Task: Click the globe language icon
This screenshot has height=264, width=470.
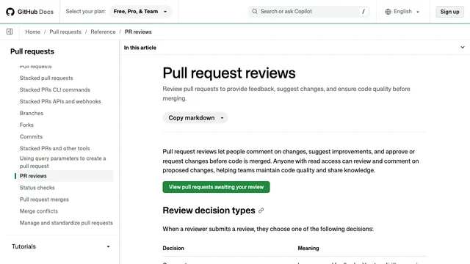Action: pos(388,12)
